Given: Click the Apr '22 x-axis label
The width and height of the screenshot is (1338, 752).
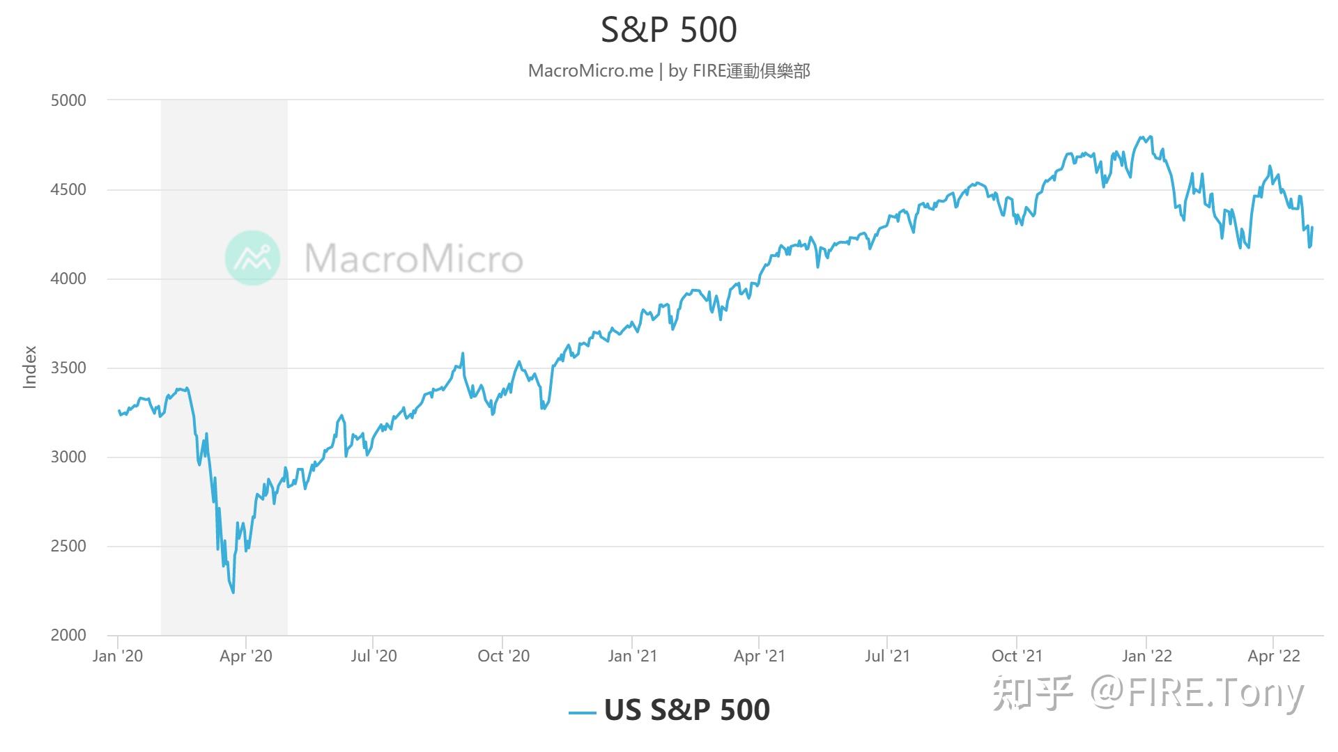Looking at the screenshot, I should coord(1274,656).
